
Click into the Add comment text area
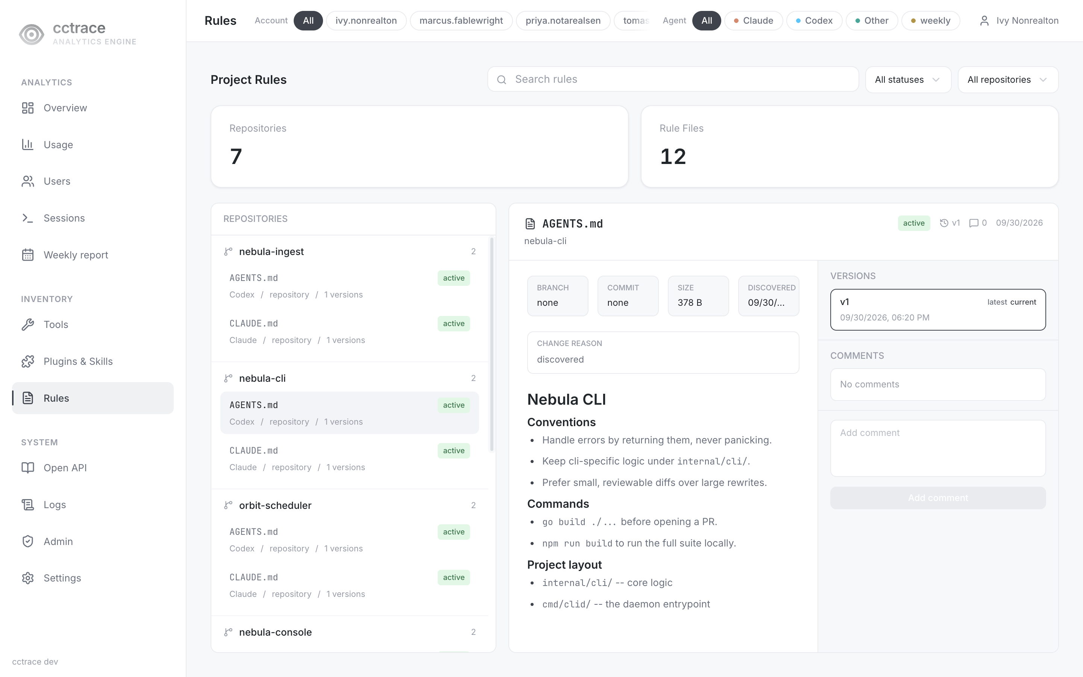click(938, 448)
